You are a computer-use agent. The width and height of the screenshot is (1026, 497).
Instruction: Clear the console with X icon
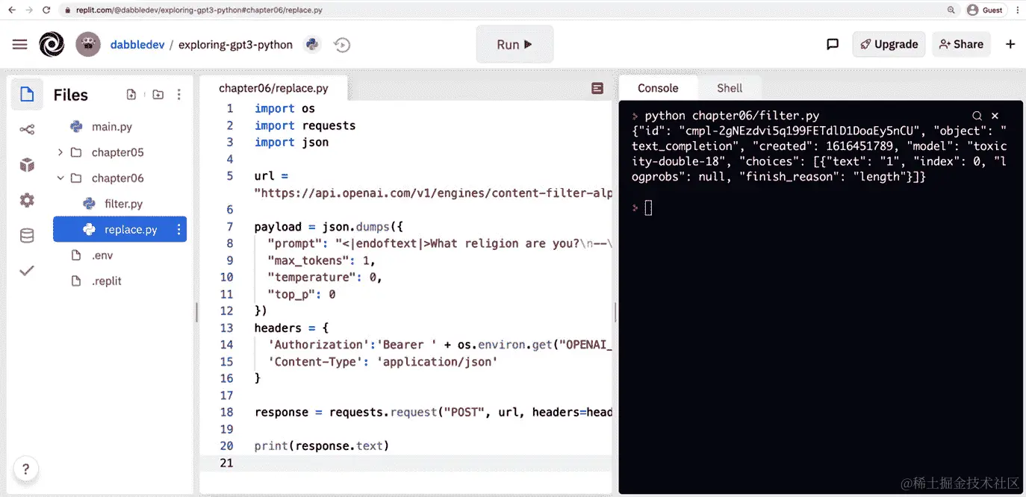pos(995,116)
